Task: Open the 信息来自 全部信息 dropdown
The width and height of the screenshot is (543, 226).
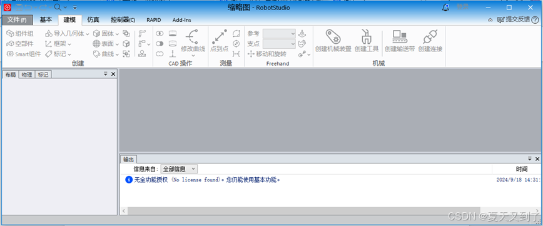Action: pyautogui.click(x=179, y=169)
